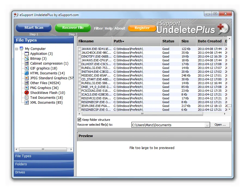Image resolution: width=245 pixels, height=190 pixels.
Task: Select the ICACLS.EXE-028E30 file row
Action: pos(152,94)
